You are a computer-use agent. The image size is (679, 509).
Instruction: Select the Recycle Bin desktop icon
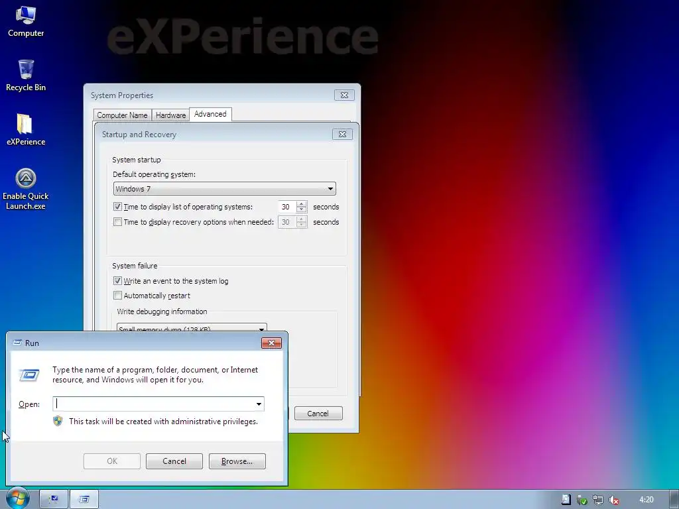26,76
